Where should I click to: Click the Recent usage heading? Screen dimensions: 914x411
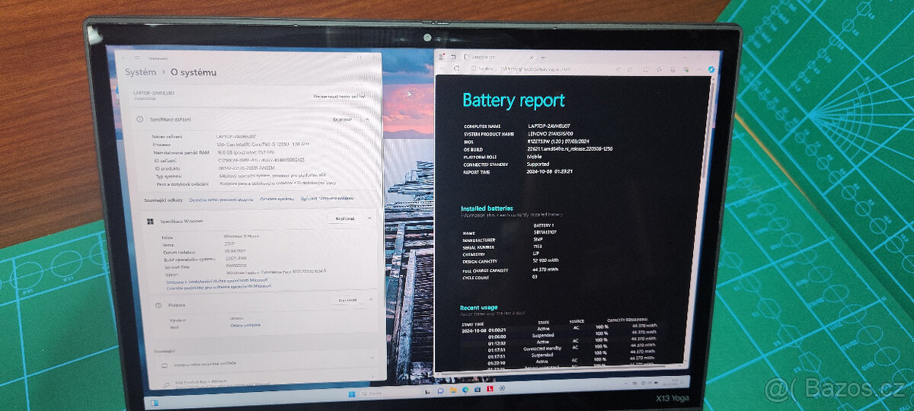coord(480,307)
